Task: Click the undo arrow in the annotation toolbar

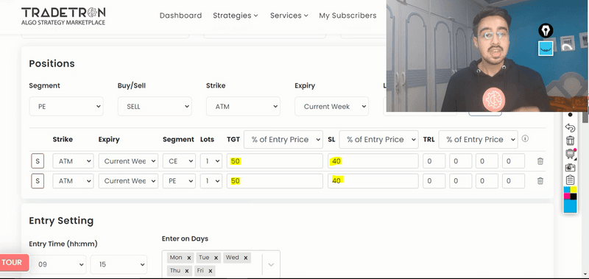Action: tap(570, 127)
